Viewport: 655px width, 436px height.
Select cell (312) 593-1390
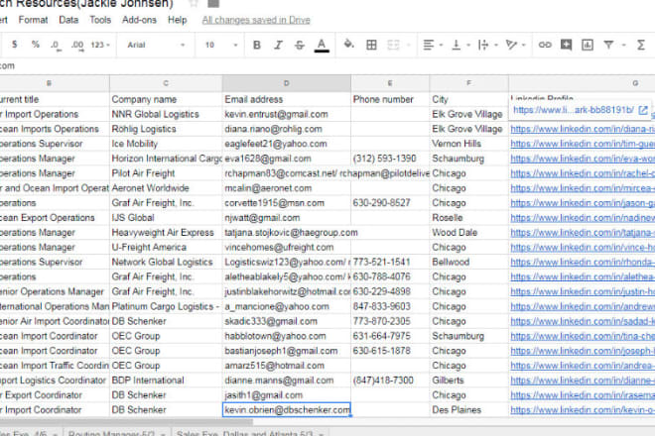tap(390, 159)
